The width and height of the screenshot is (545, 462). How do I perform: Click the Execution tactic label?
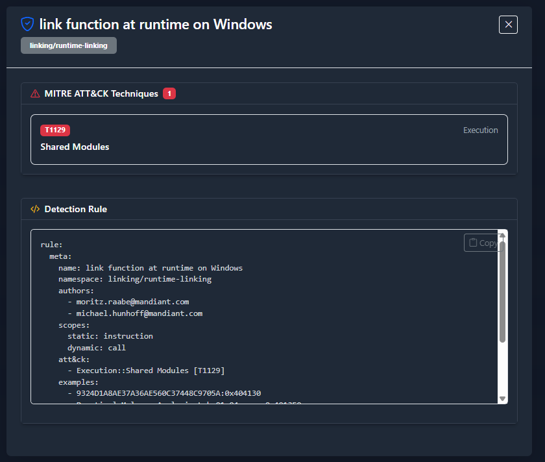tap(480, 130)
